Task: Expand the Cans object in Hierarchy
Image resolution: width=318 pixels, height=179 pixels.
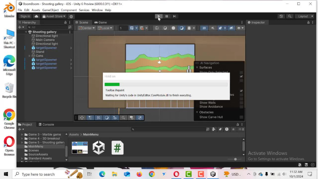Action: 29,56
